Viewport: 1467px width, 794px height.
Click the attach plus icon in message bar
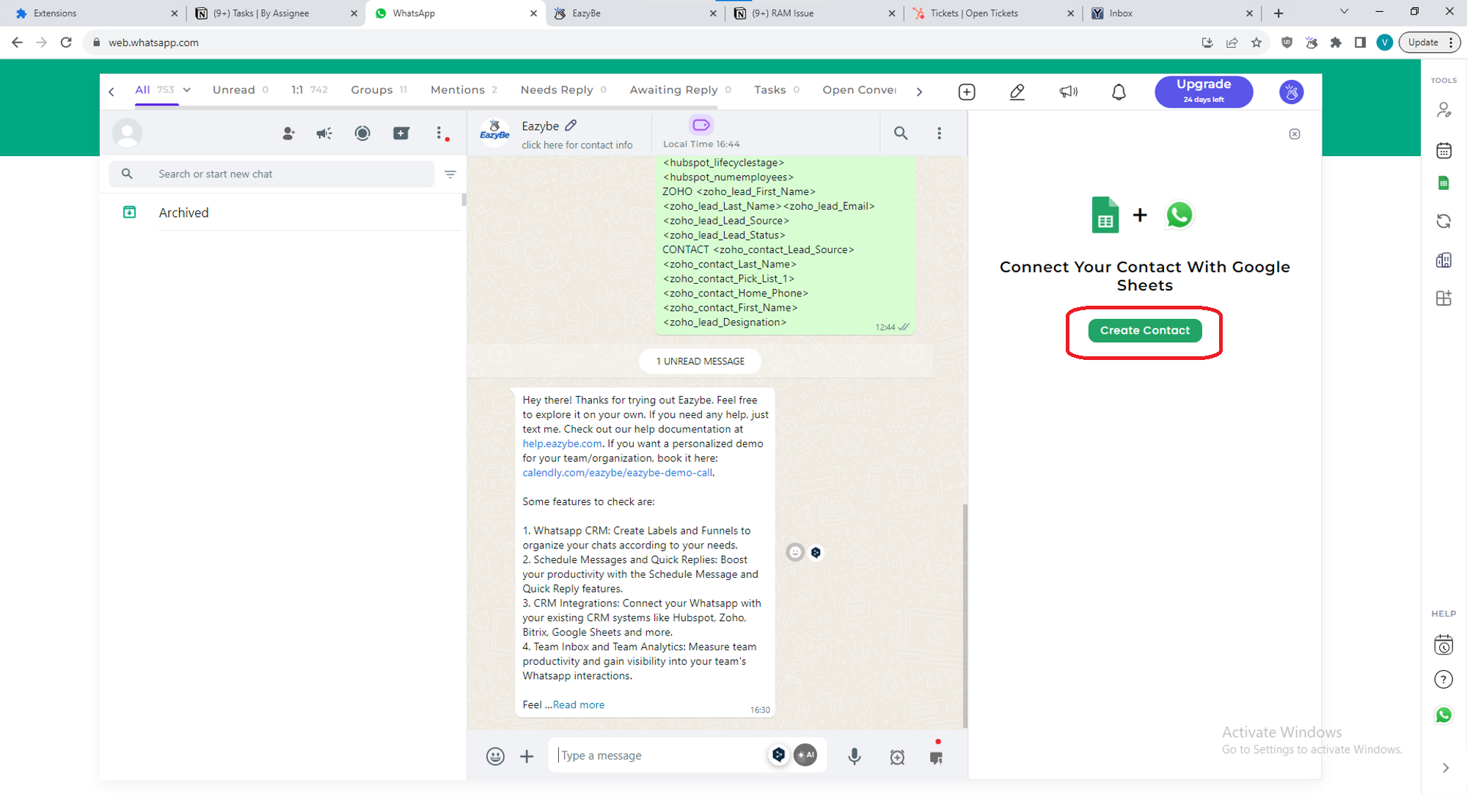pos(527,756)
